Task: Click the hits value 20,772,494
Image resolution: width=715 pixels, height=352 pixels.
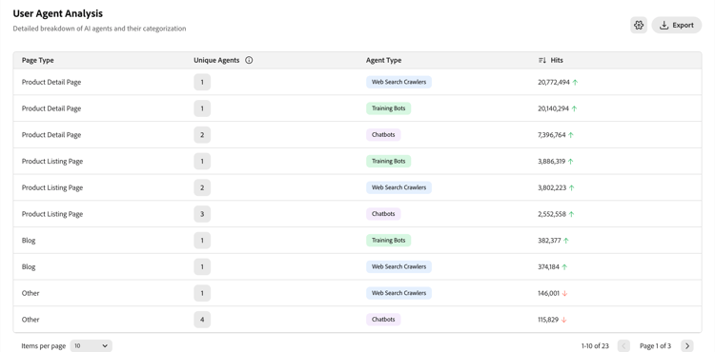Action: [554, 83]
